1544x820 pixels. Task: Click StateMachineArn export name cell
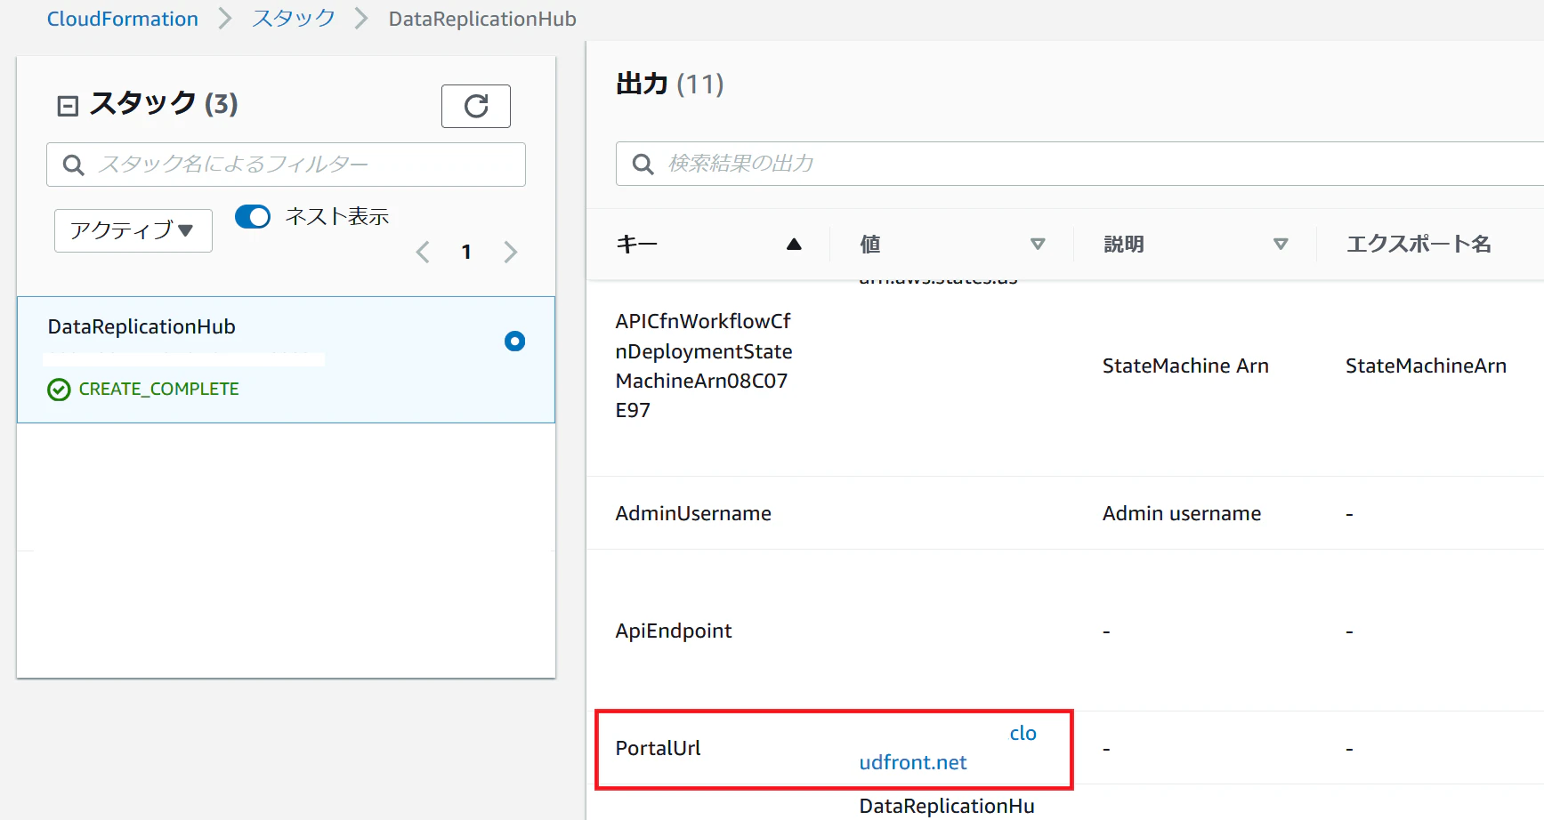point(1426,366)
